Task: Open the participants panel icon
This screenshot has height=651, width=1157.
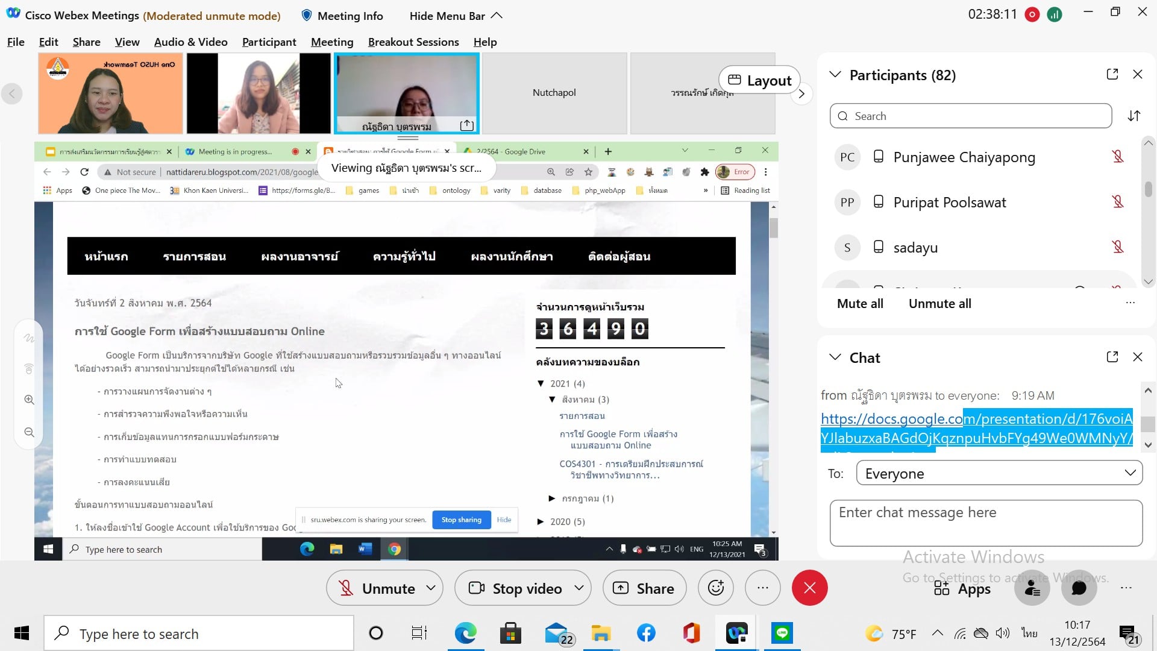Action: [1032, 588]
